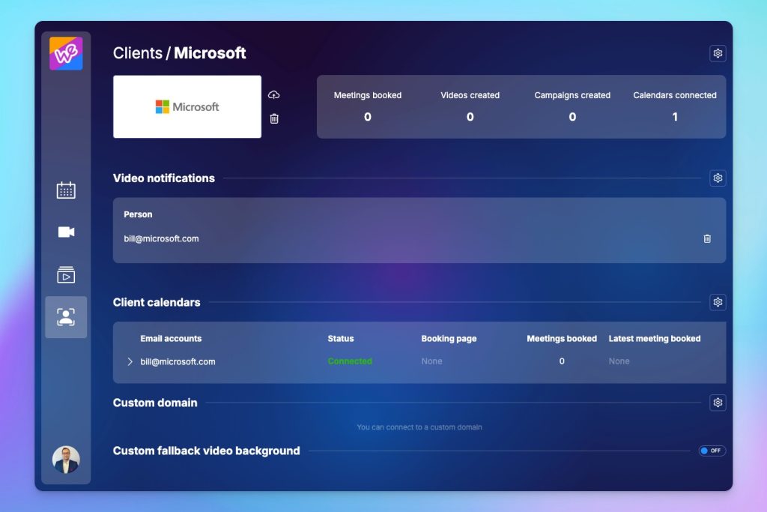Open the video campaigns library icon

tap(66, 275)
